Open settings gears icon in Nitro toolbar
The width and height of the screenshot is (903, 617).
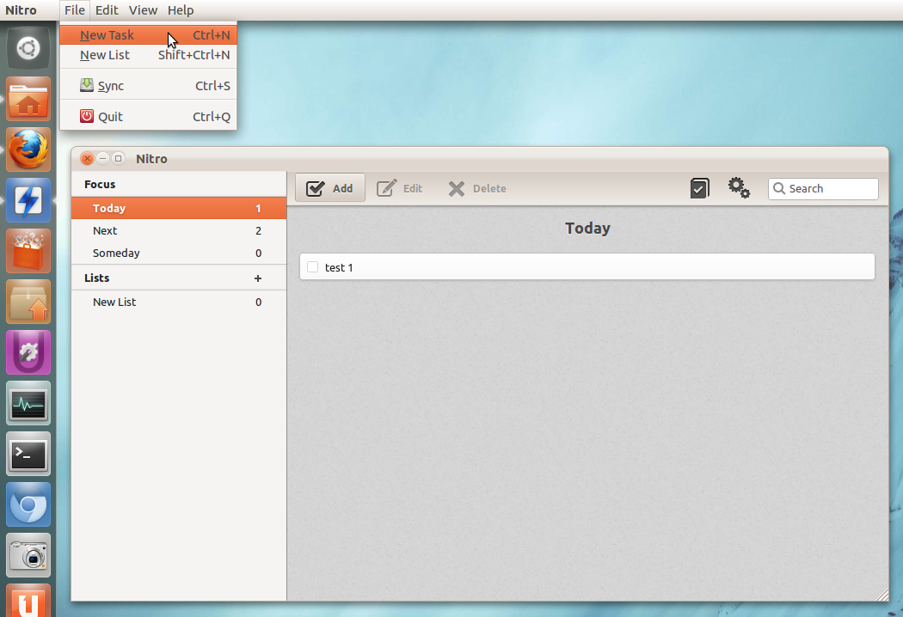coord(739,187)
